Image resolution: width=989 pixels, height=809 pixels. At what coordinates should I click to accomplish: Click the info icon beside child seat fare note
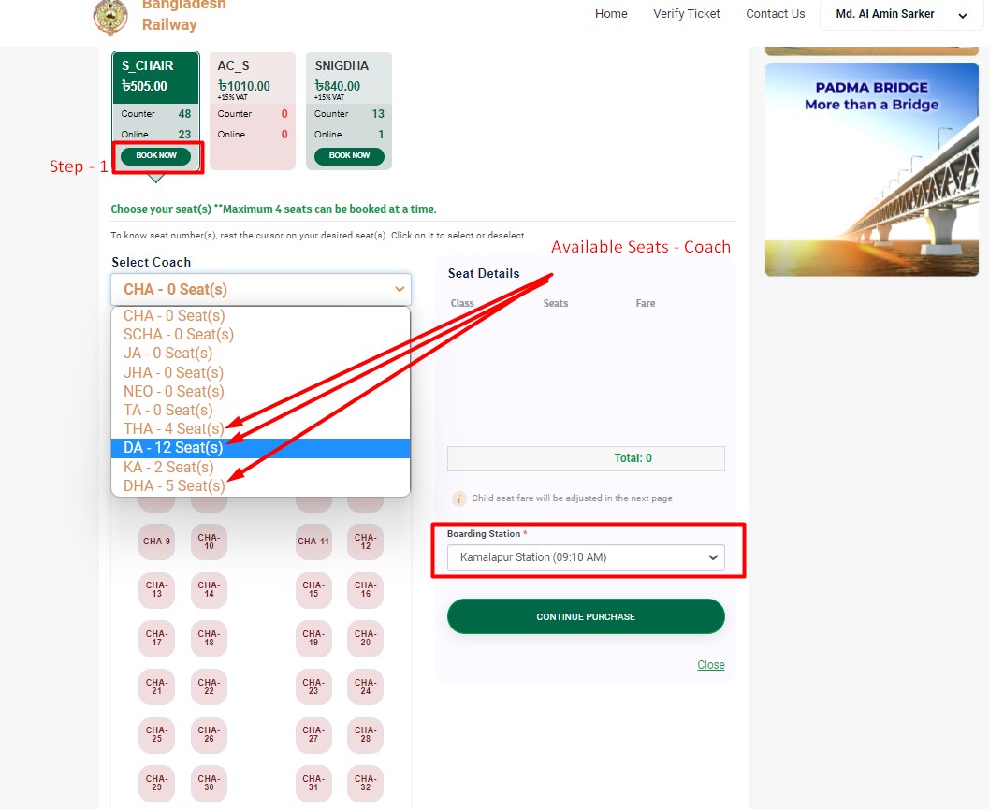click(458, 498)
